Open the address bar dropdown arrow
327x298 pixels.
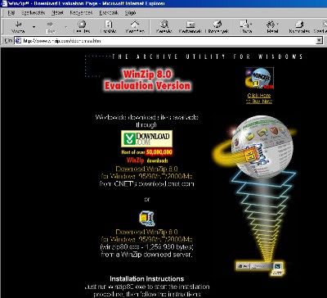tap(319, 41)
